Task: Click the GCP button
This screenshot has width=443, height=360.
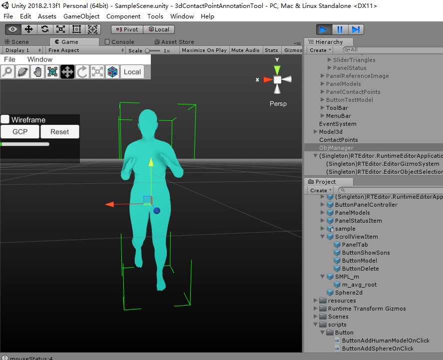Action: 20,132
